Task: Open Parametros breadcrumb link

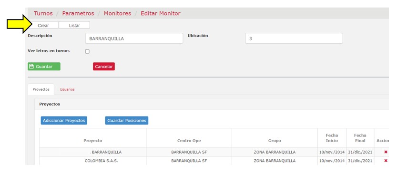Action: (78, 13)
